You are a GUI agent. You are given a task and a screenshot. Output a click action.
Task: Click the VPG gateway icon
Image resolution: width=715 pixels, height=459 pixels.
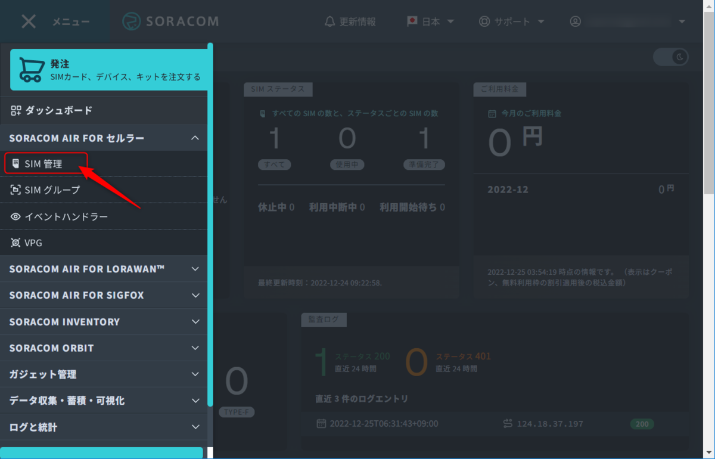tap(15, 243)
